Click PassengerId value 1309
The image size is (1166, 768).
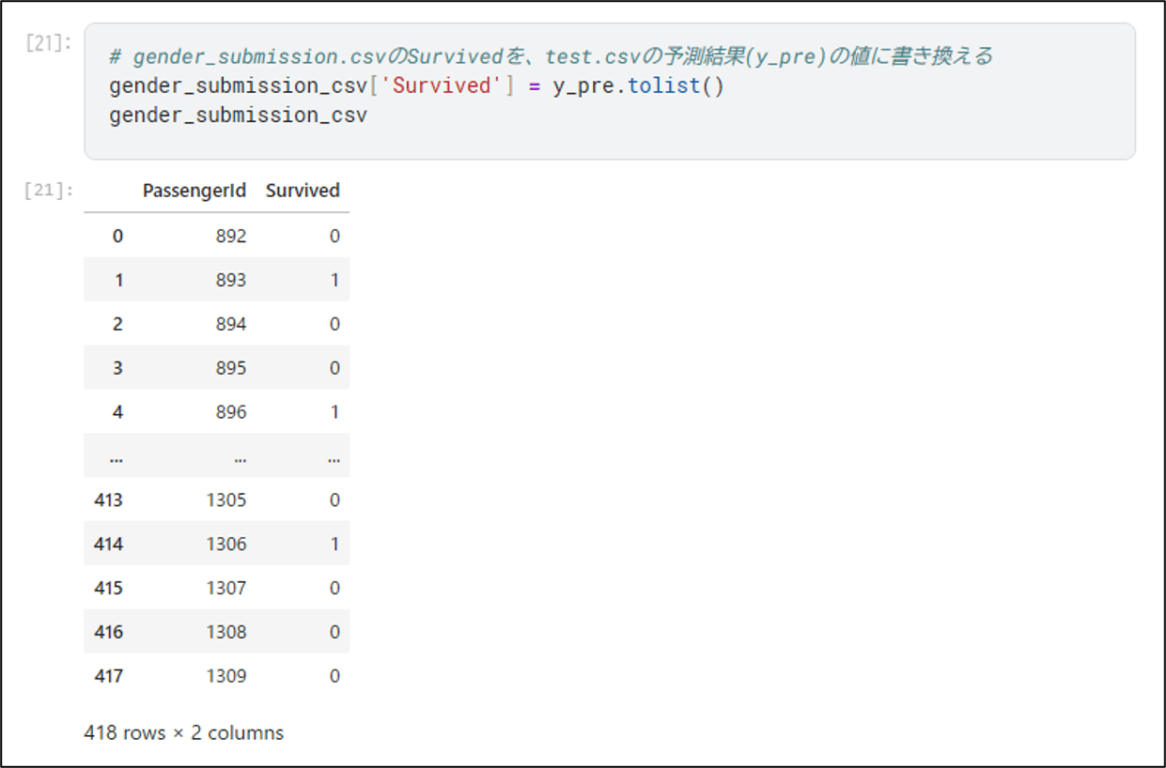(226, 676)
